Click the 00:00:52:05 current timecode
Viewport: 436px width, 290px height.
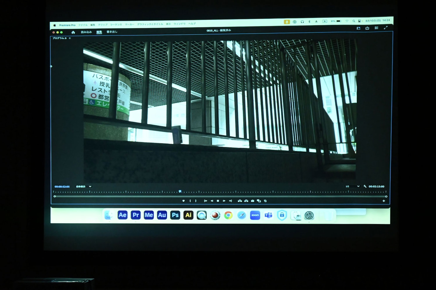coord(62,187)
